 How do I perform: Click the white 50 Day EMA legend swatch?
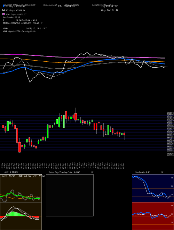click(x=4, y=10)
